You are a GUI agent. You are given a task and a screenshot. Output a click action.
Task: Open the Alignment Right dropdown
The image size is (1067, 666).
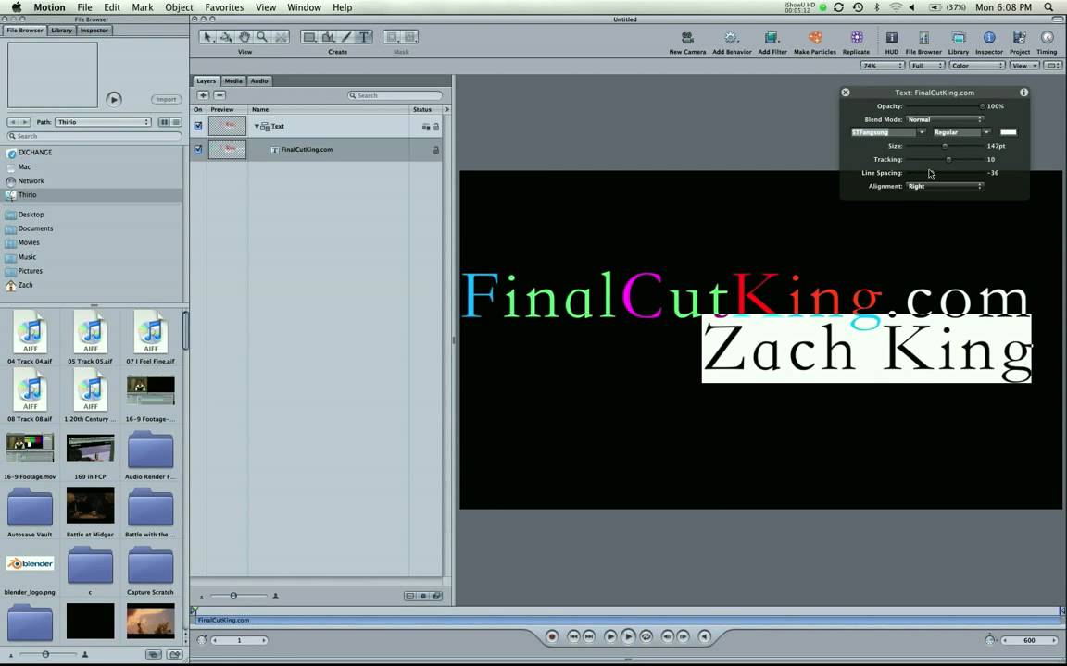click(x=945, y=186)
